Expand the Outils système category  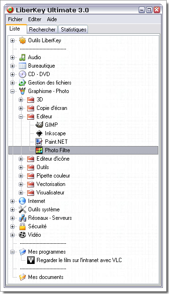(12, 209)
